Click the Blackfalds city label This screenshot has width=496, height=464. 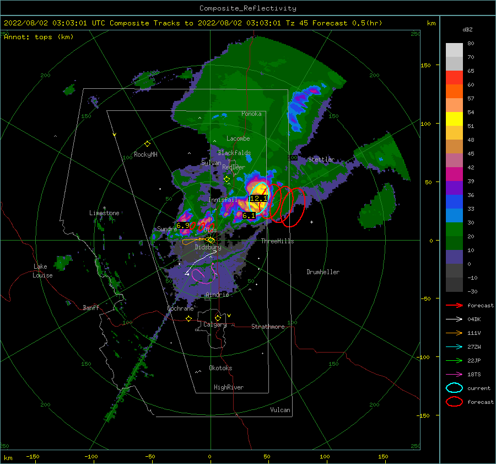click(234, 153)
